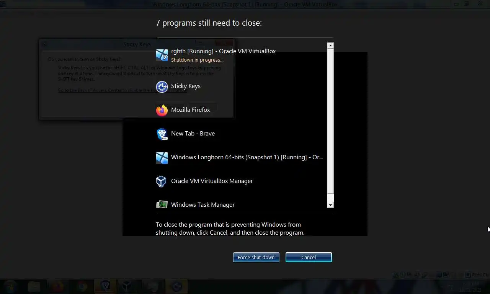Click the program list scrollbar thumb
Screen dimensions: 490x294
pos(331,121)
